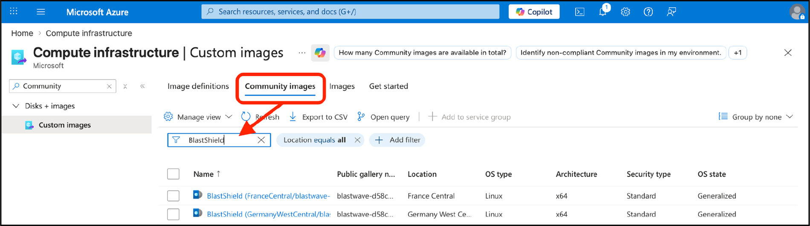
Task: Remove the Location equals all filter
Action: tap(357, 140)
